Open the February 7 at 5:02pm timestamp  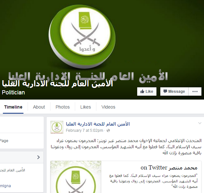[84, 130]
